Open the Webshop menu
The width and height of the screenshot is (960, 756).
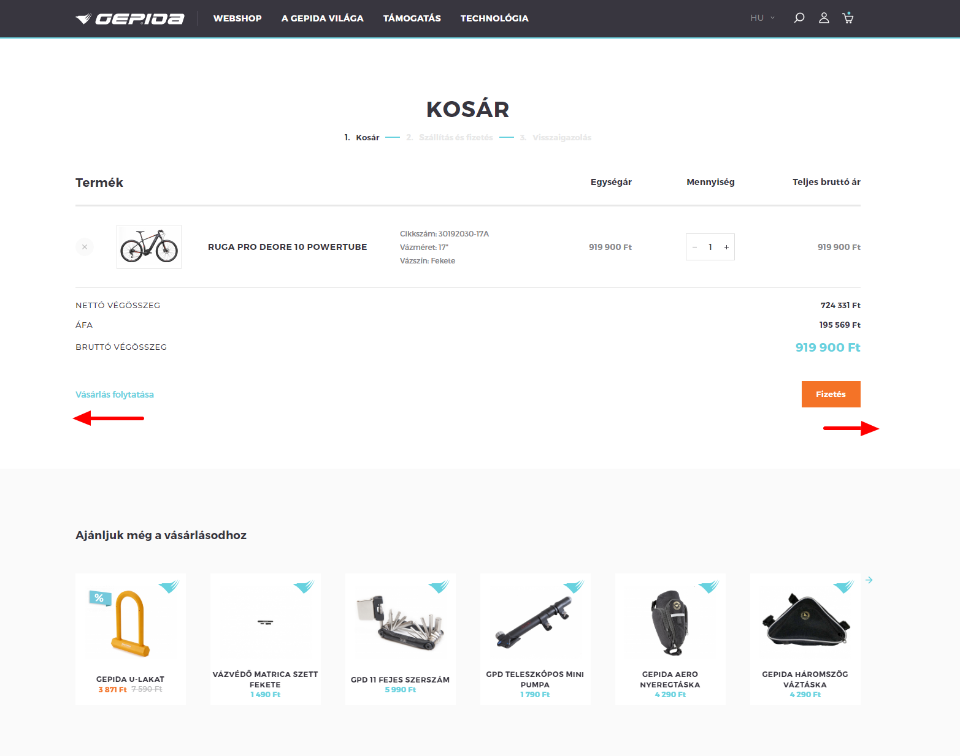click(x=237, y=18)
